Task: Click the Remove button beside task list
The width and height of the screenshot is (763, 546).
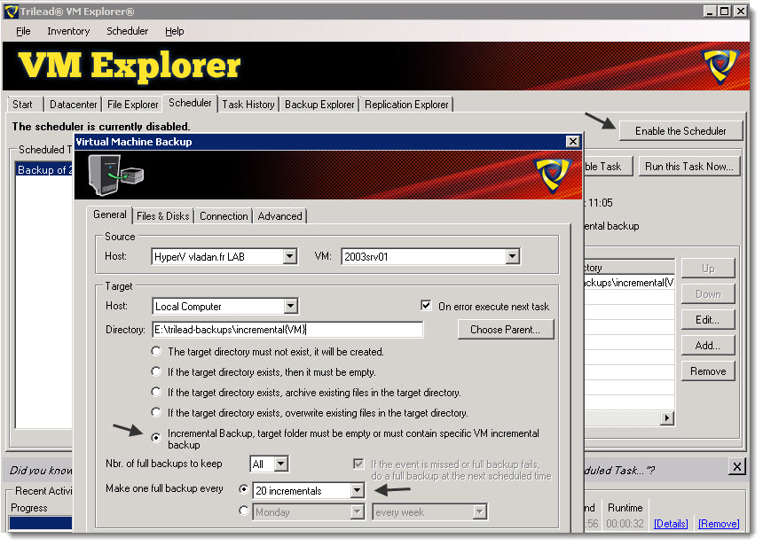Action: 707,371
